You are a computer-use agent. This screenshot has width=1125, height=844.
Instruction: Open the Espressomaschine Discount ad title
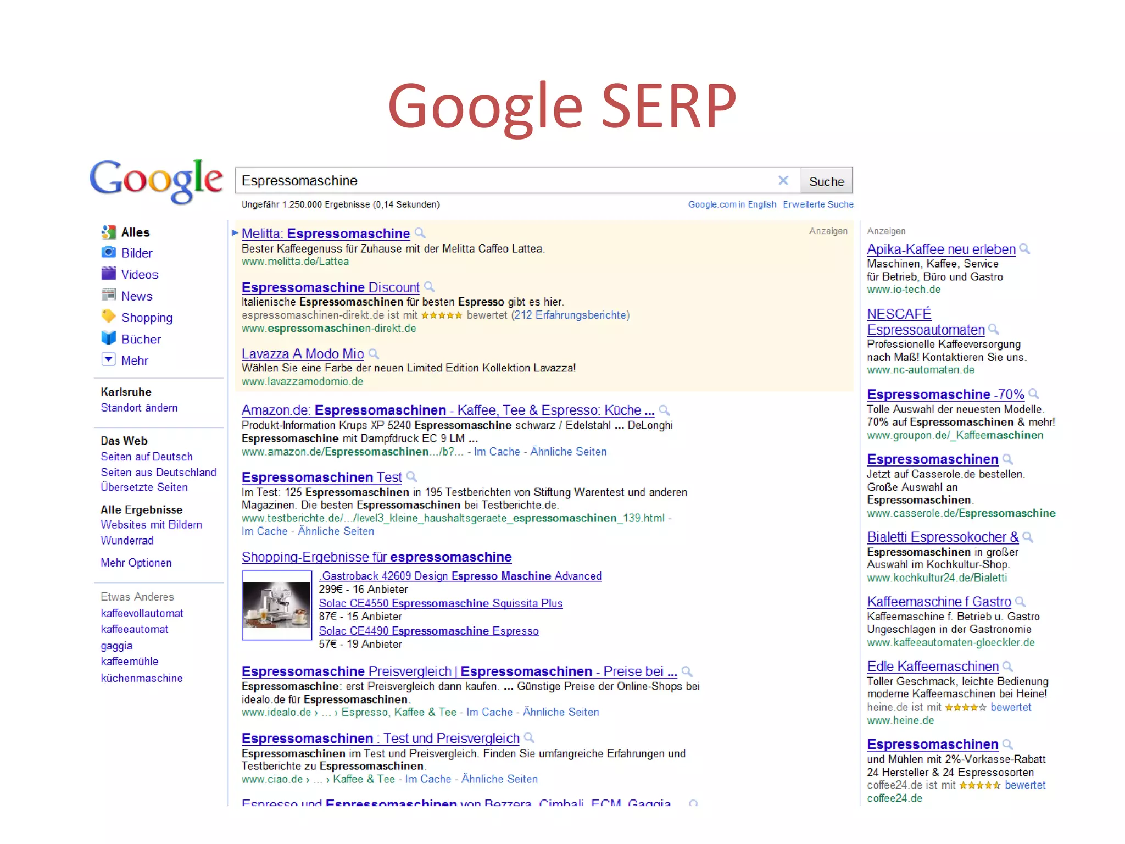330,287
